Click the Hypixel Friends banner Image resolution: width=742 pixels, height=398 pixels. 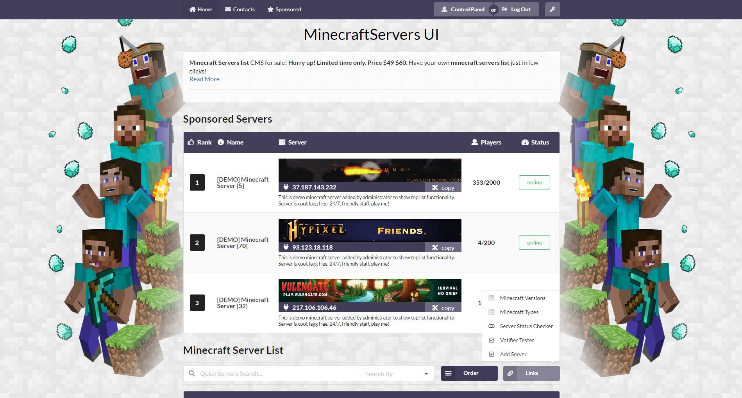tap(370, 230)
